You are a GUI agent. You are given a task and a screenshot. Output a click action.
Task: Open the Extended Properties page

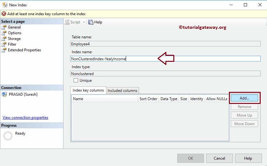(x=24, y=50)
